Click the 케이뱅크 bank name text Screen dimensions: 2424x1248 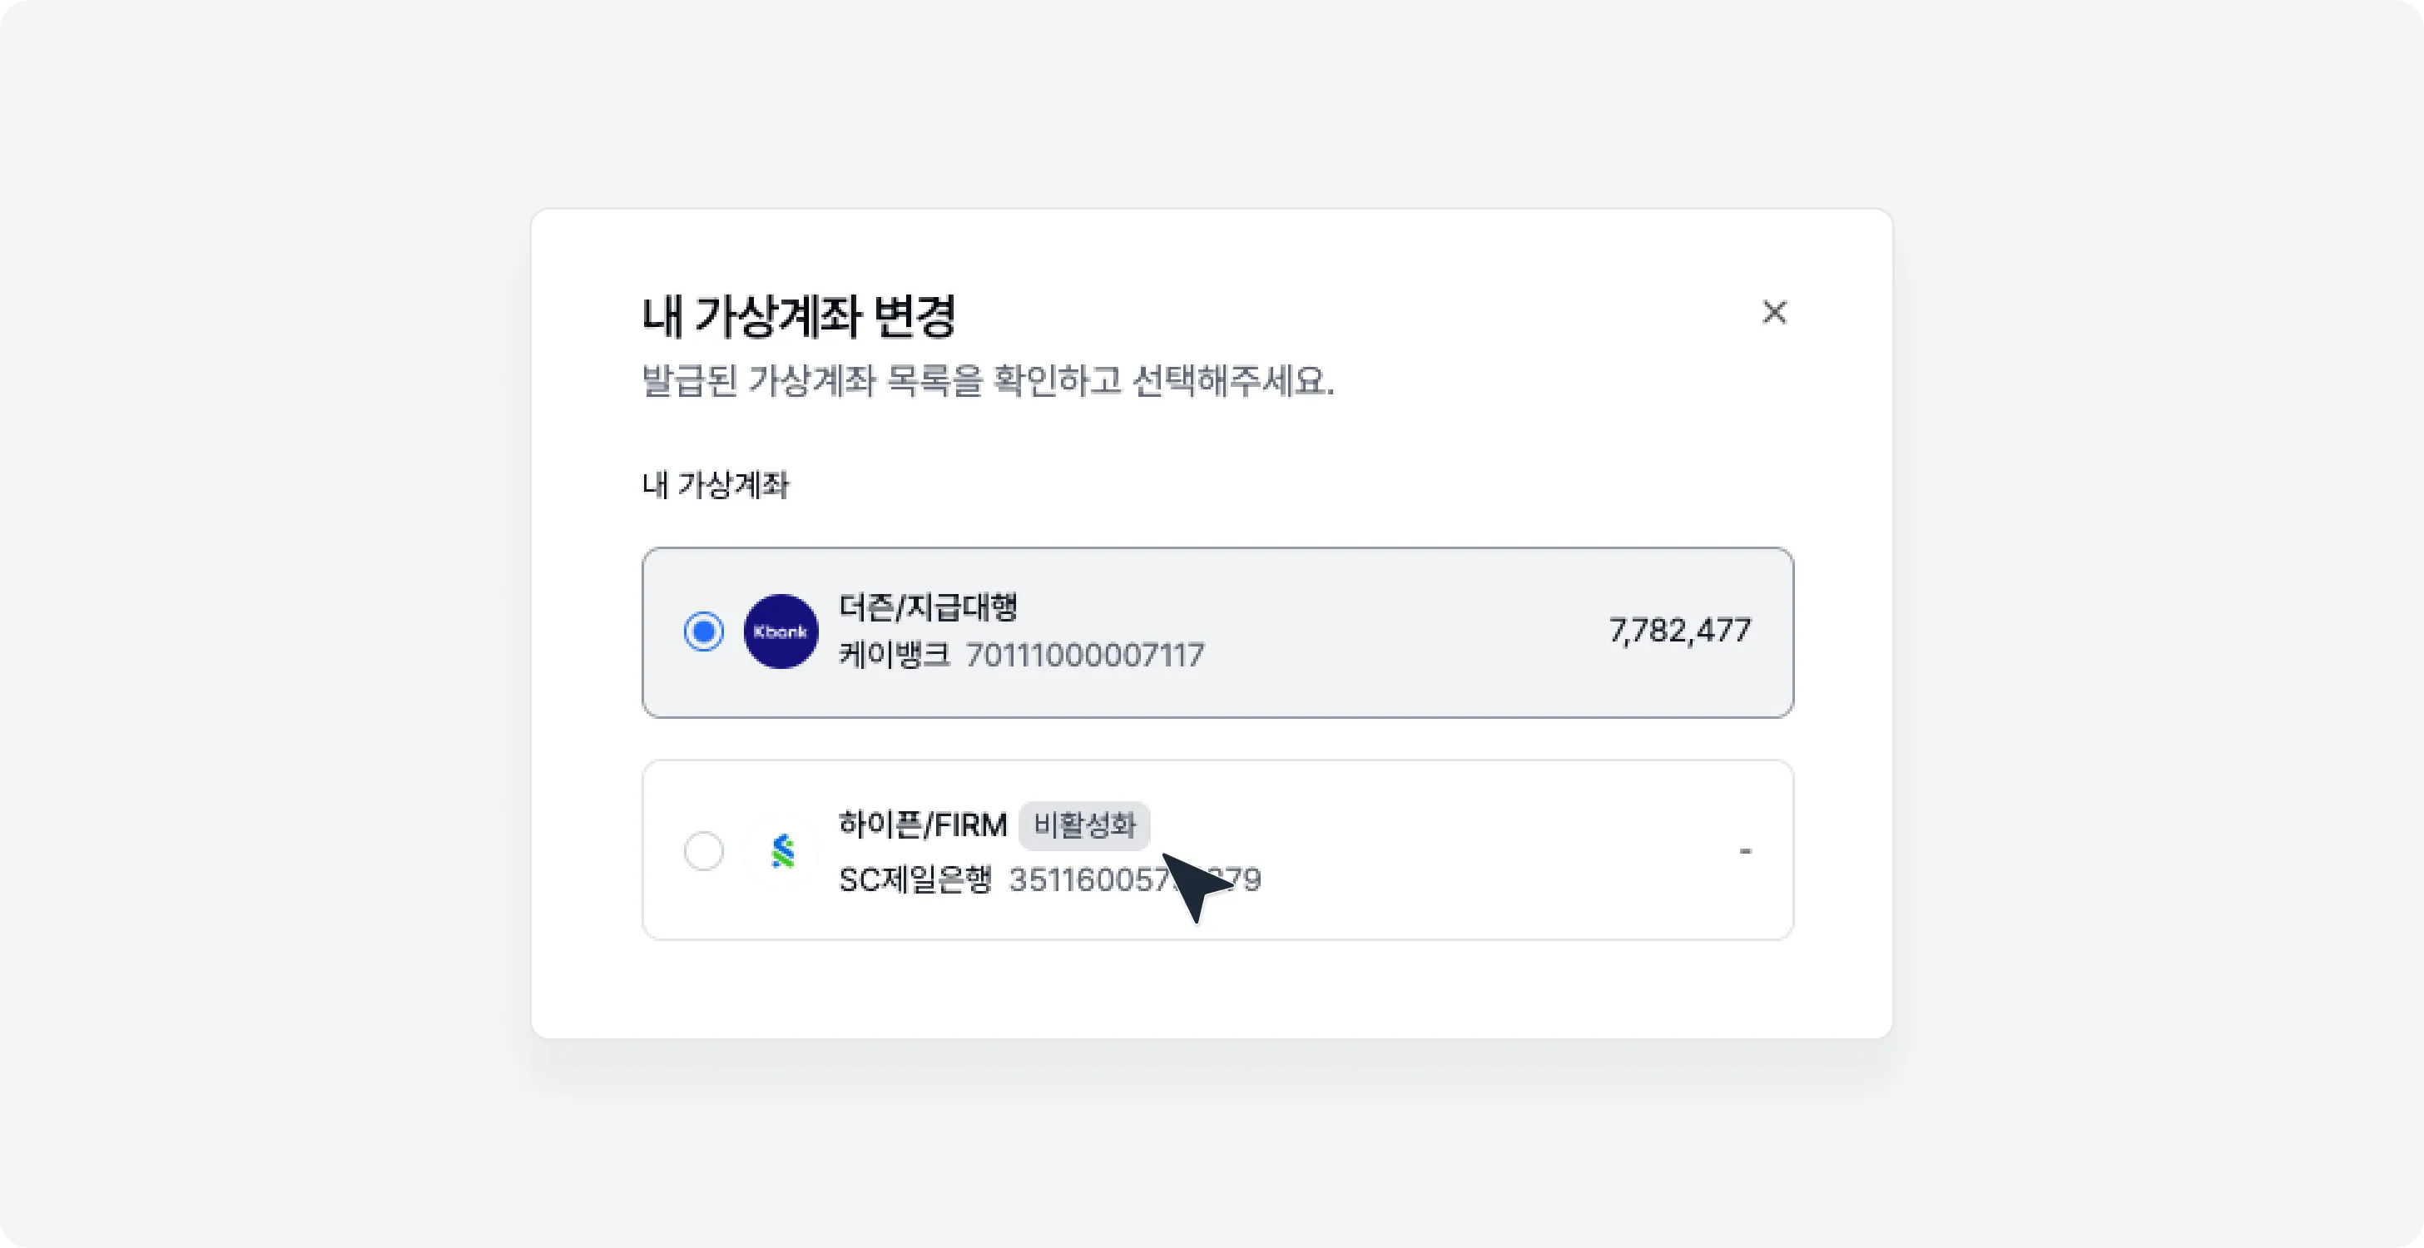[892, 655]
